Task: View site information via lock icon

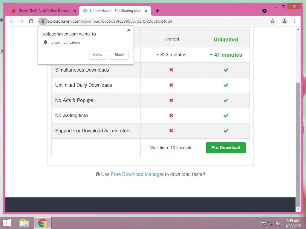Action: pyautogui.click(x=43, y=21)
